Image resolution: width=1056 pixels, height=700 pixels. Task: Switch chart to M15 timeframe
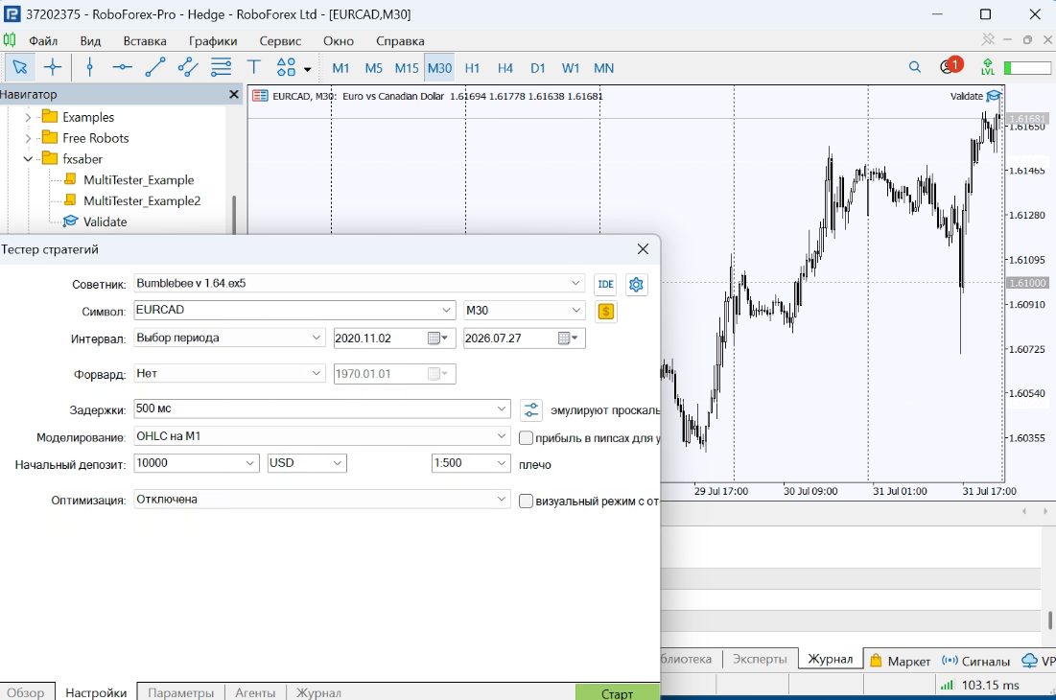click(407, 68)
